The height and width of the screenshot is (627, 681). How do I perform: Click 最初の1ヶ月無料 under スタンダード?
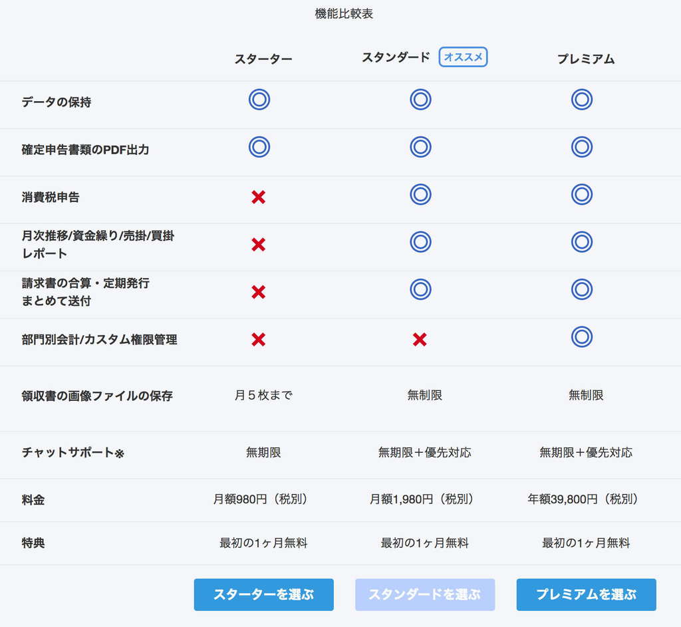(x=425, y=543)
